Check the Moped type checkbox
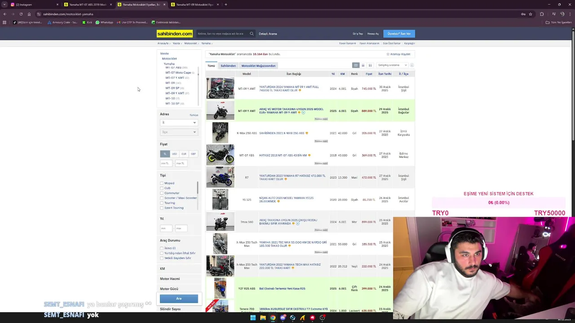 (162, 183)
